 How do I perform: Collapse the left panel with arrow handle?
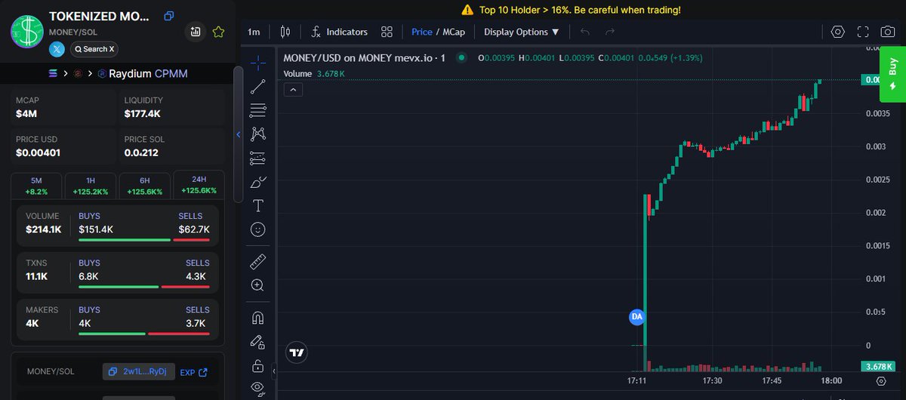click(x=239, y=134)
